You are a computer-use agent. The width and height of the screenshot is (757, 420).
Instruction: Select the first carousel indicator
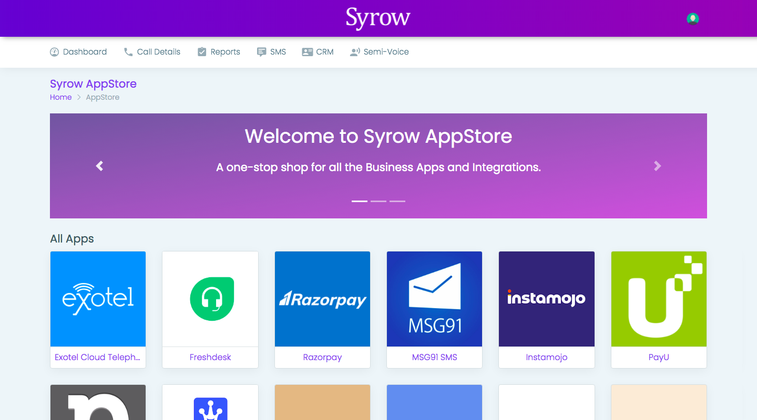click(360, 201)
